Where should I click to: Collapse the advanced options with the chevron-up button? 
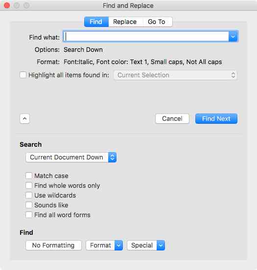click(x=24, y=119)
